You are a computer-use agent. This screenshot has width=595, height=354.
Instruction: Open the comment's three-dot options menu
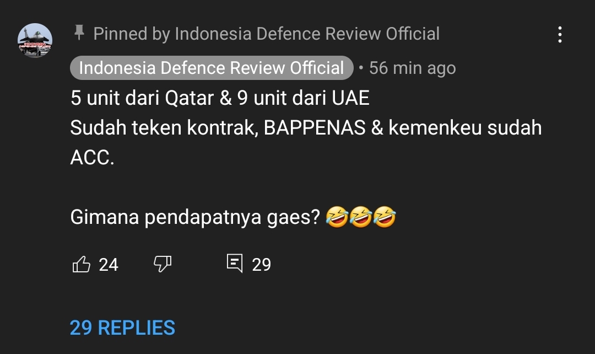[x=560, y=35]
